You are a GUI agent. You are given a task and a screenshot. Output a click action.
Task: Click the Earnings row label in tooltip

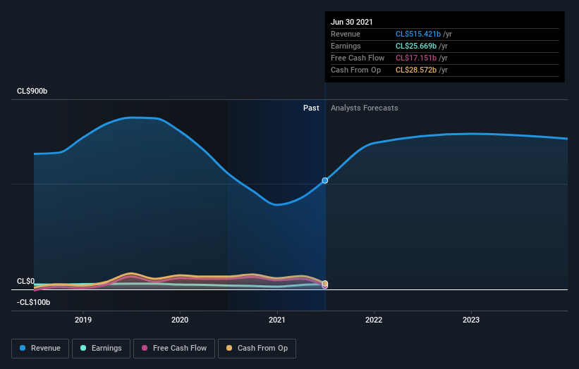coord(346,46)
